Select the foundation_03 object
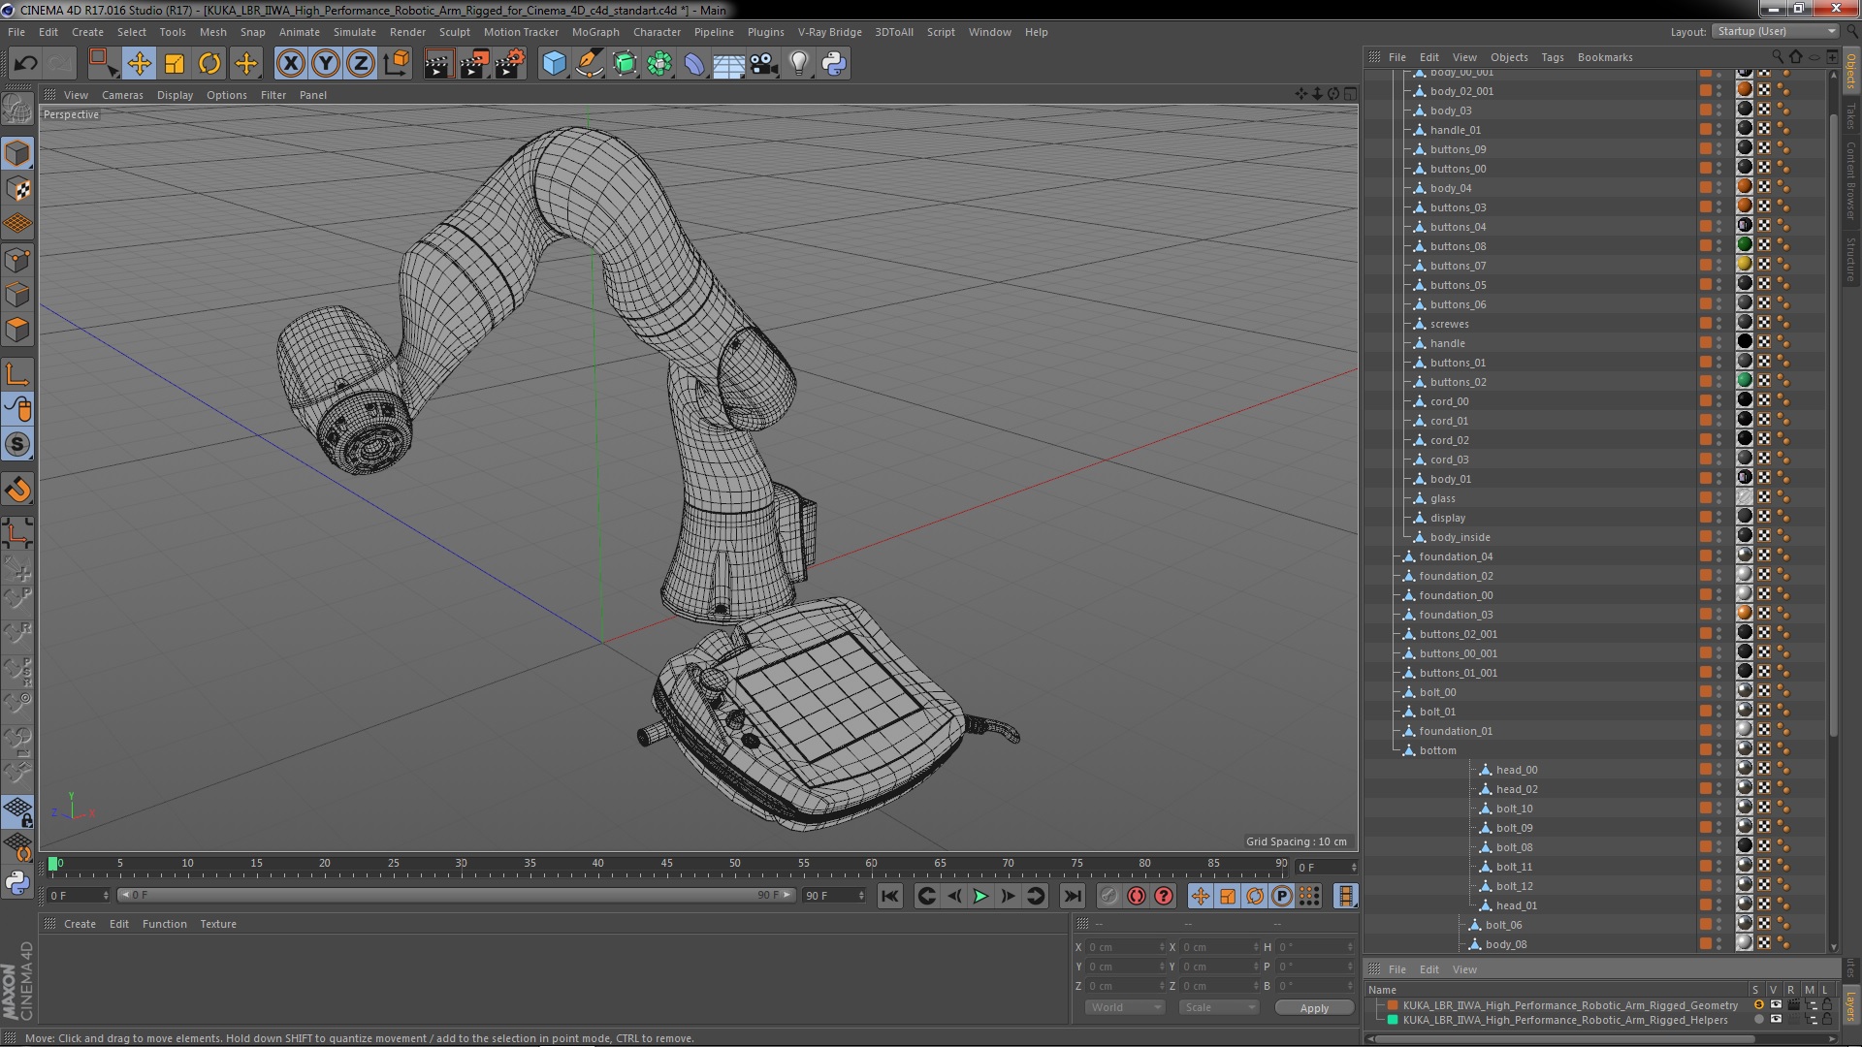This screenshot has width=1862, height=1047. tap(1456, 615)
